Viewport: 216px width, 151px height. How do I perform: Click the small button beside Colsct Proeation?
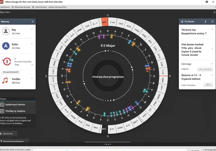click(208, 85)
